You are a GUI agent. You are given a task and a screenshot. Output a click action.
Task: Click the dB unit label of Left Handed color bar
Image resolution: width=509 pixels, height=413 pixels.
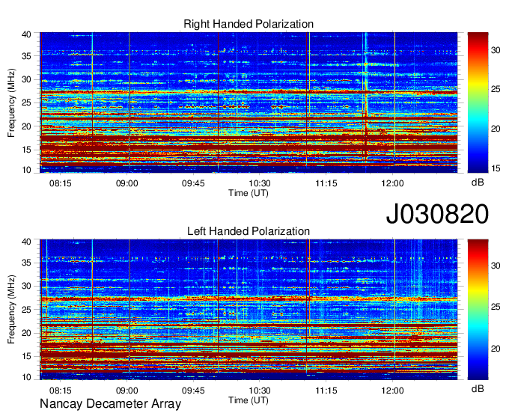pyautogui.click(x=478, y=388)
